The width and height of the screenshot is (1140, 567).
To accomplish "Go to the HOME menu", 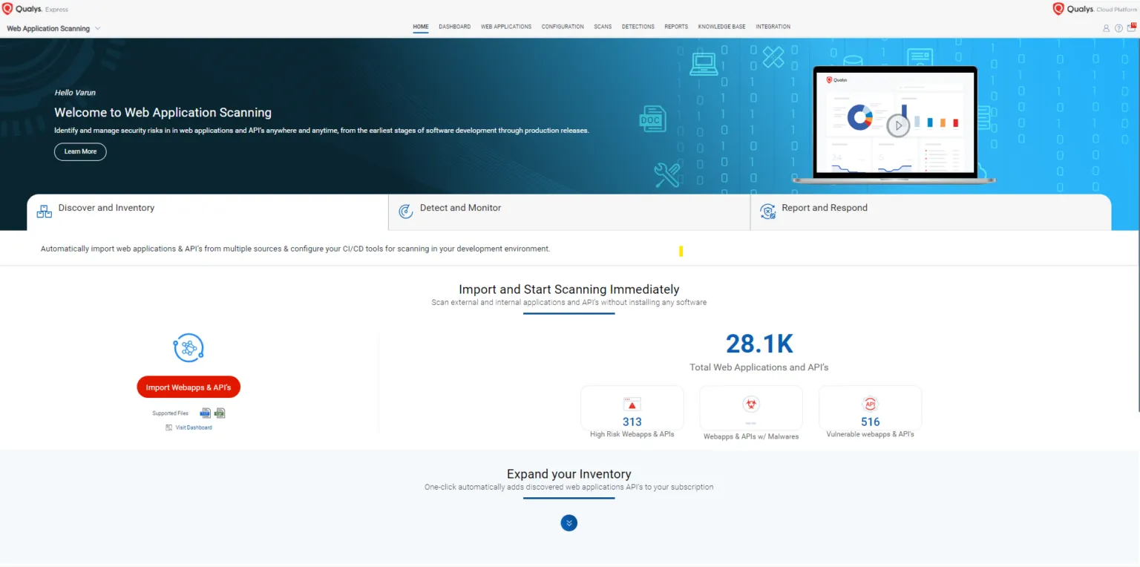I will click(x=421, y=27).
